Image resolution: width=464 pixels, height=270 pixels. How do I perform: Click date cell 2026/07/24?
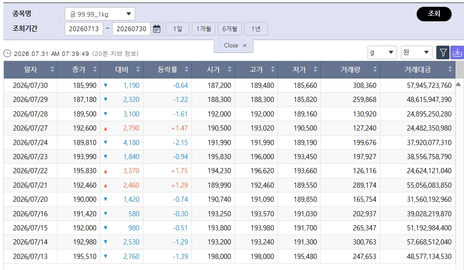tap(30, 142)
